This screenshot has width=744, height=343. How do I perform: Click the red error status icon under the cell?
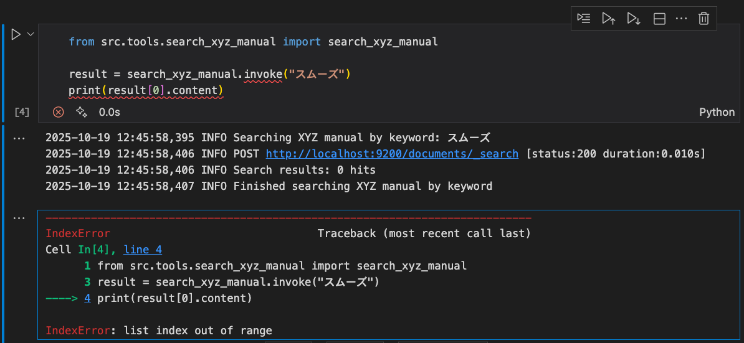[58, 112]
